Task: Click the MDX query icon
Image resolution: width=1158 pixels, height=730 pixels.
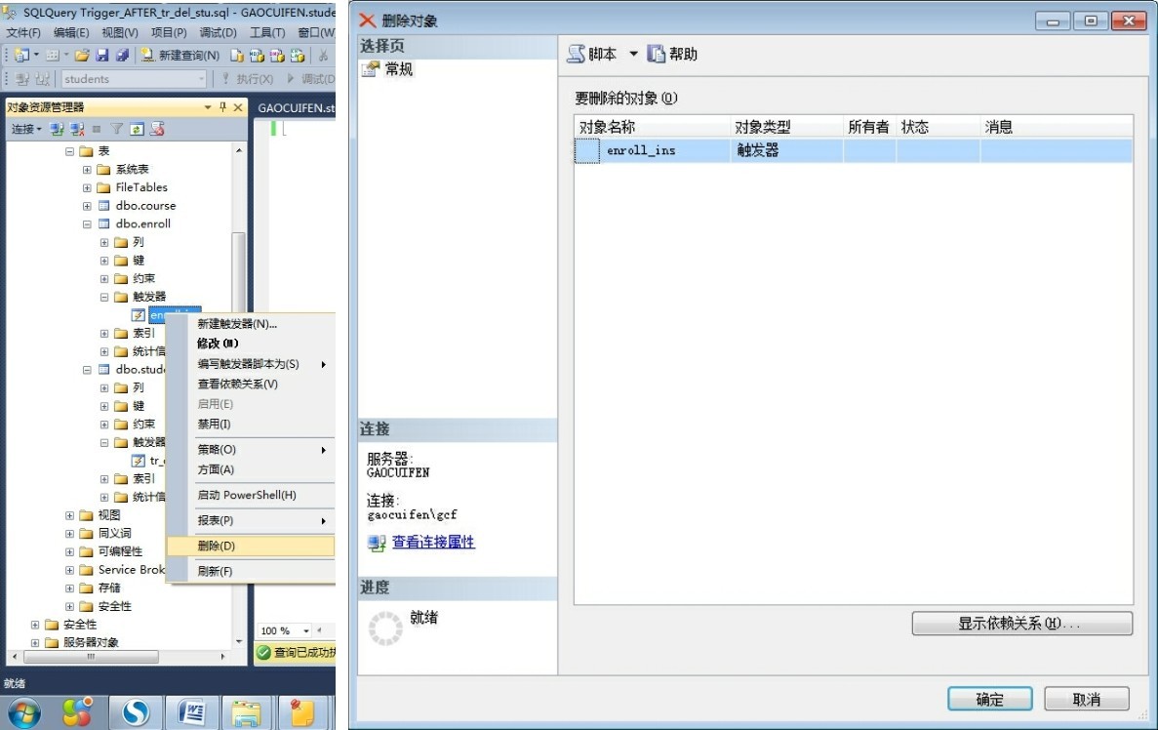Action: (257, 55)
